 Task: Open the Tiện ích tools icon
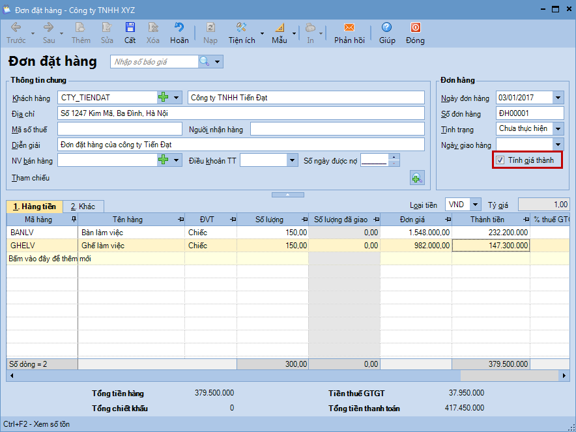(241, 28)
